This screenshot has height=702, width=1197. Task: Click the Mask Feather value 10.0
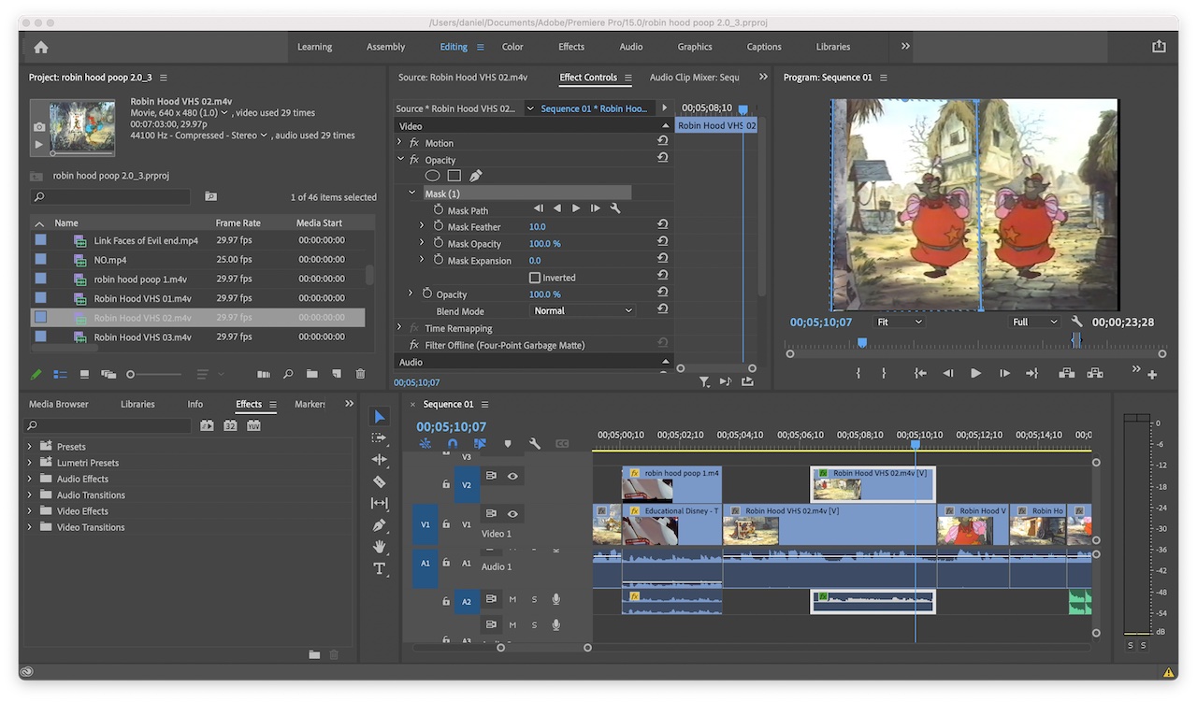coord(538,227)
